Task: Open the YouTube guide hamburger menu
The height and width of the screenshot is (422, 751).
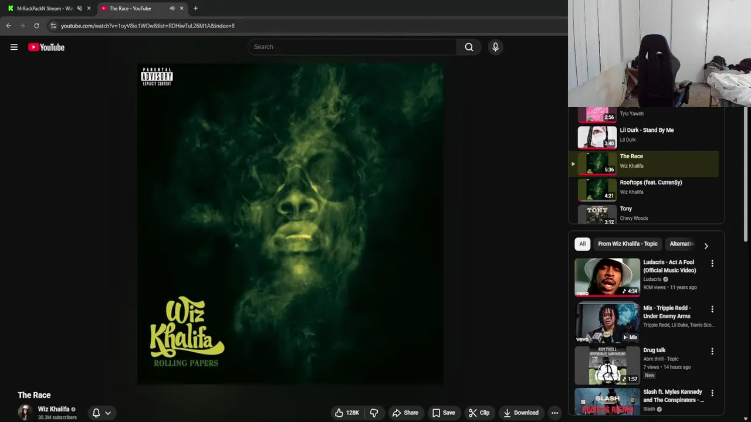Action: click(x=14, y=47)
